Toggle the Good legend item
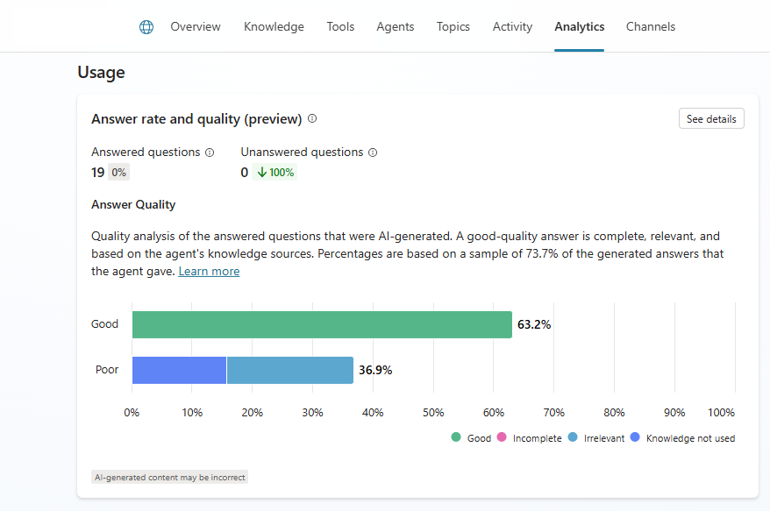This screenshot has height=511, width=770. [x=471, y=437]
